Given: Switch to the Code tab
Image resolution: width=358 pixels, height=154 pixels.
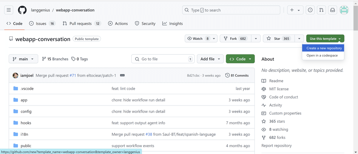Looking at the screenshot, I should (15, 23).
